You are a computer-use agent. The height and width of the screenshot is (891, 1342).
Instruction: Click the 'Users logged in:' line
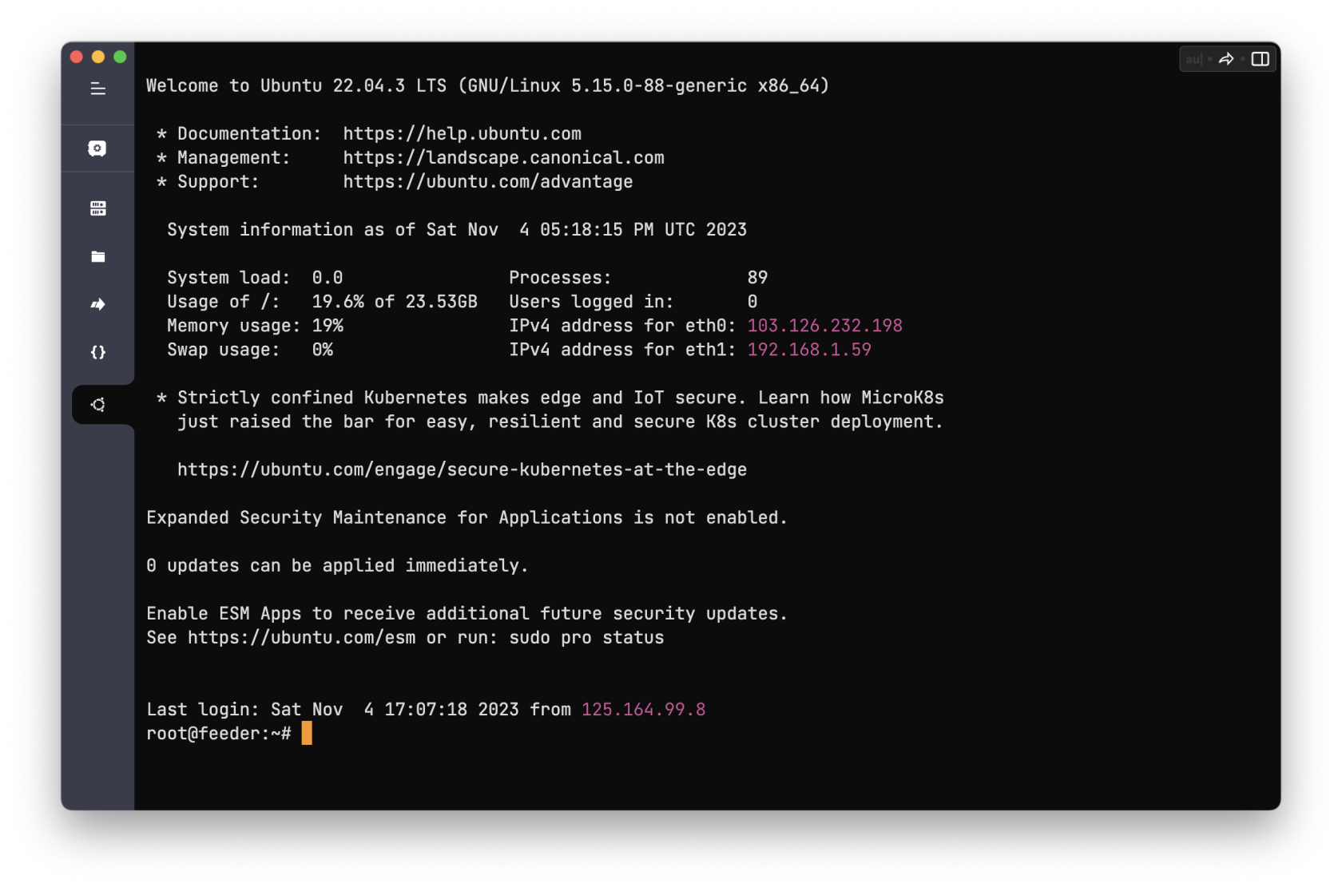click(633, 302)
